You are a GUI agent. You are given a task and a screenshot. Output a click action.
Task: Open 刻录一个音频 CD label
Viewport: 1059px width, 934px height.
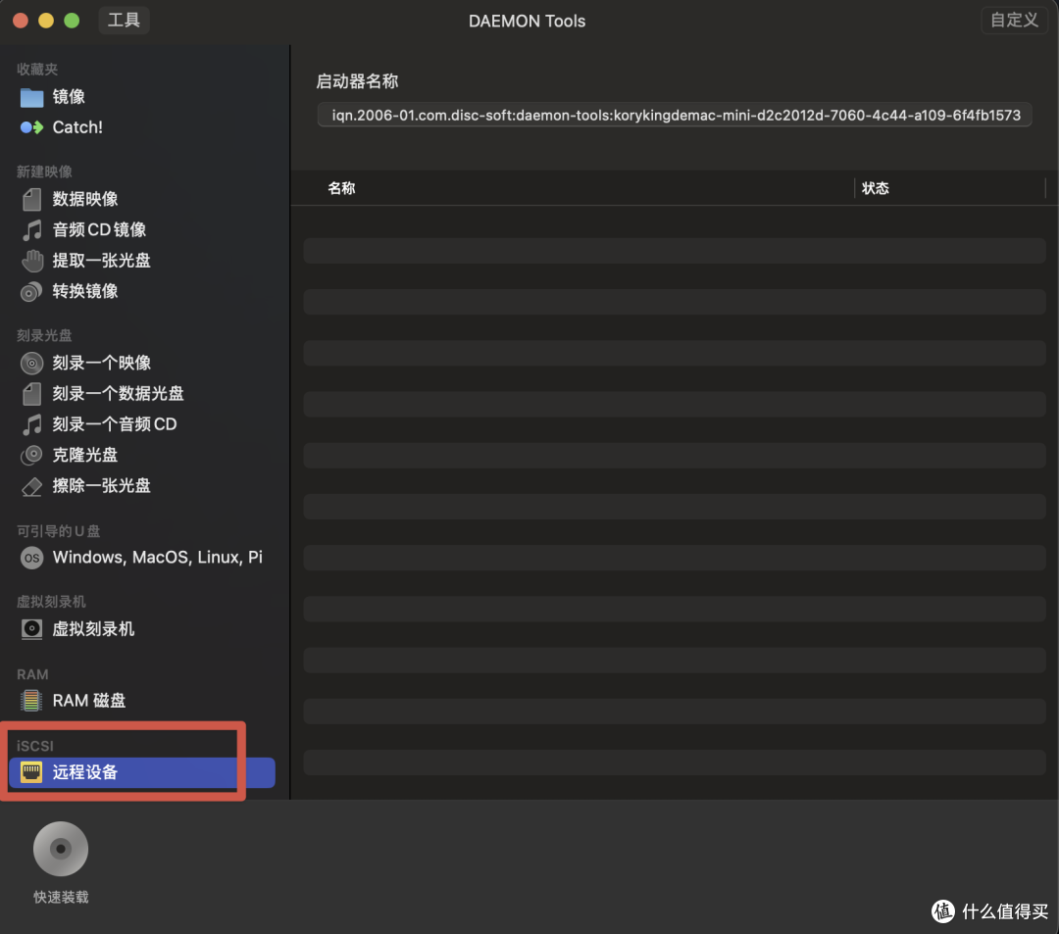[x=115, y=423]
